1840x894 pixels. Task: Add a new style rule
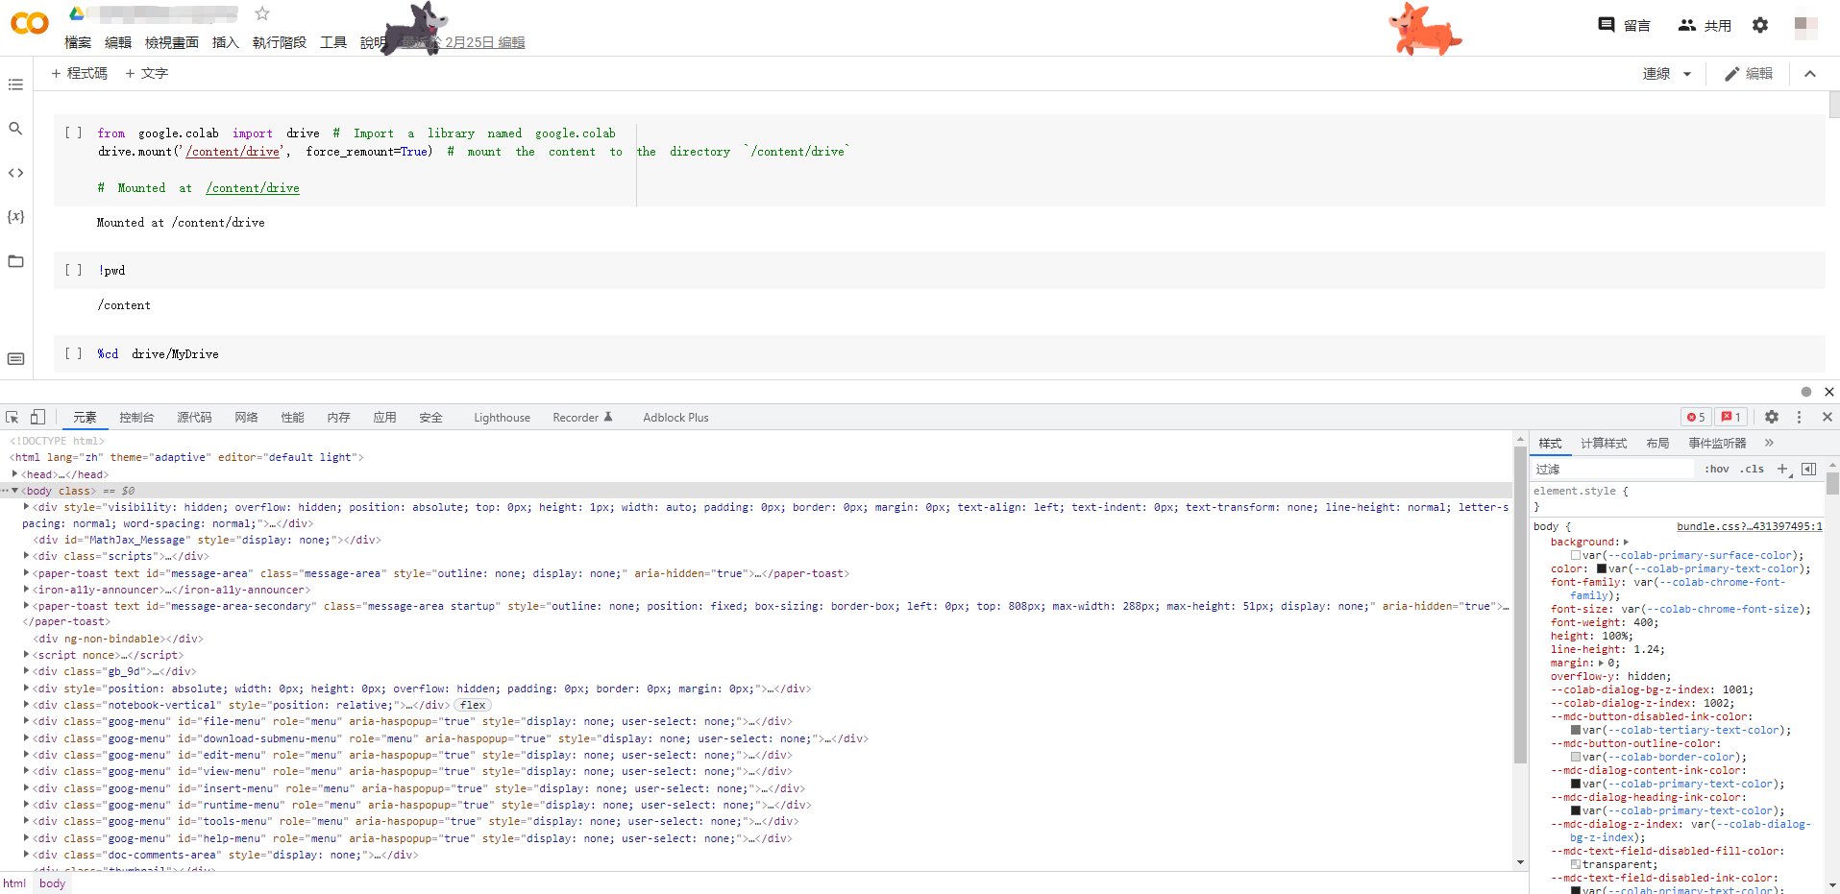click(1783, 469)
